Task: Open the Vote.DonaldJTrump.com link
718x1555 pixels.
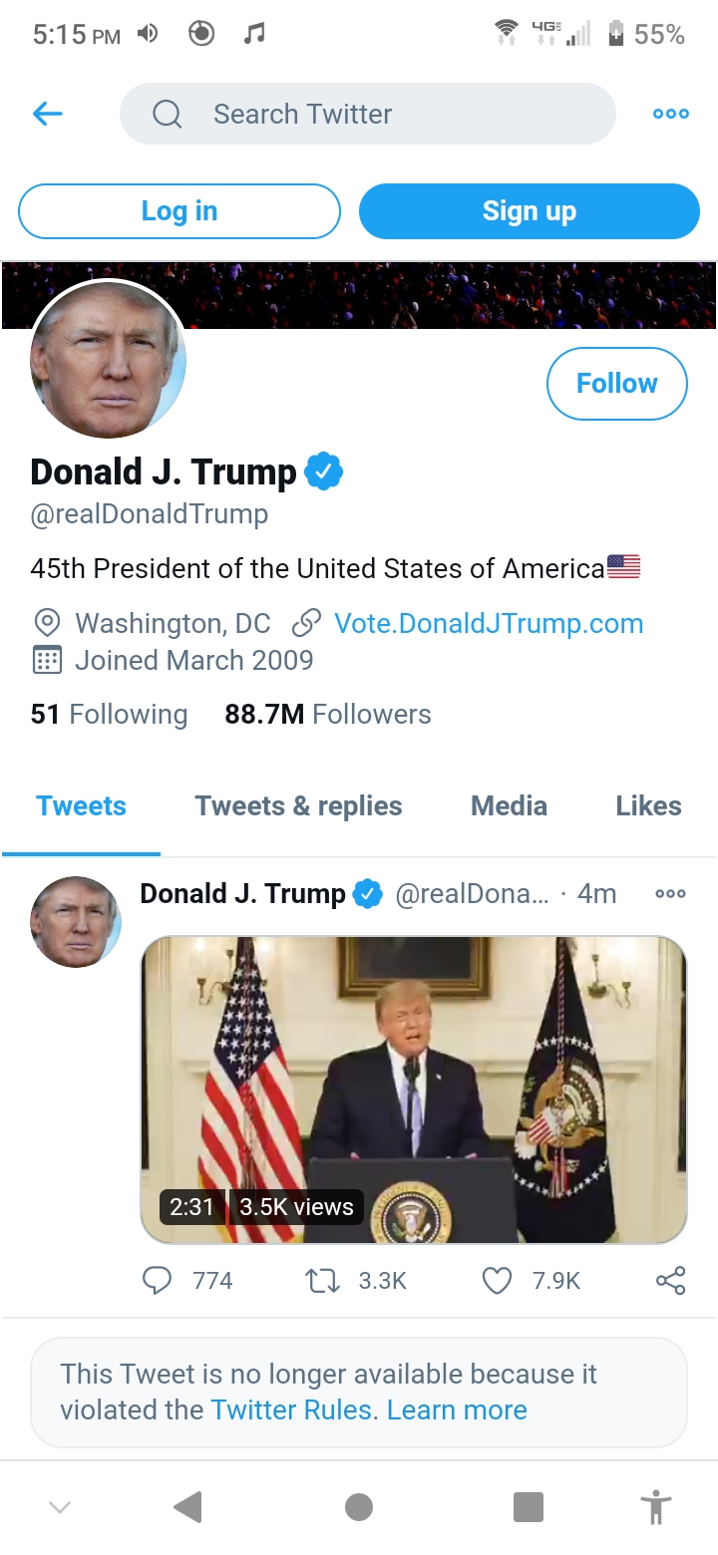Action: pos(489,624)
